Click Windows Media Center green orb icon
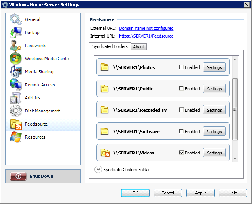252x204 pixels. click(15, 58)
